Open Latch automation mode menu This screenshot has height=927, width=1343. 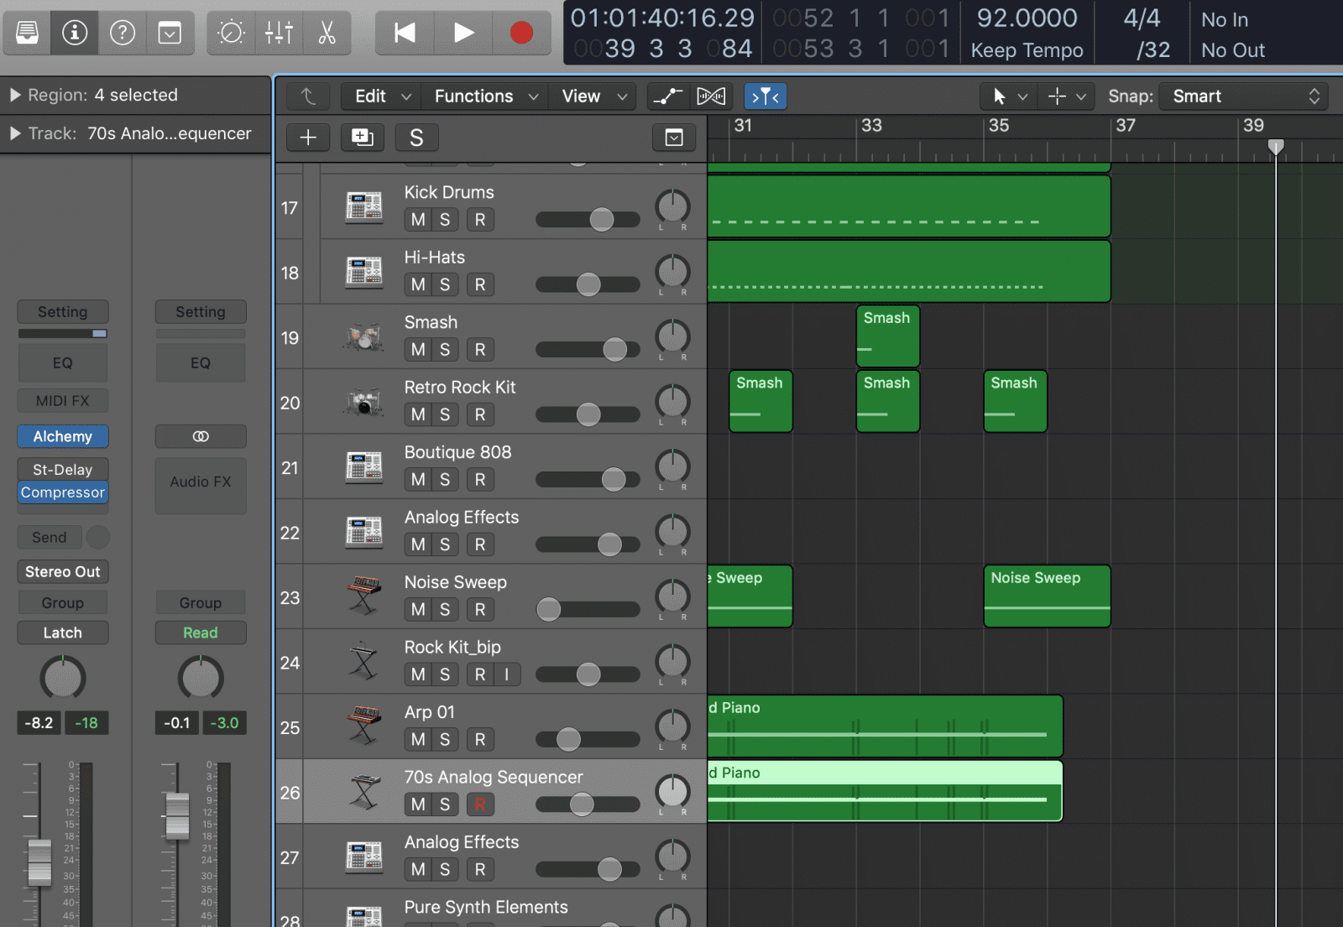(63, 633)
